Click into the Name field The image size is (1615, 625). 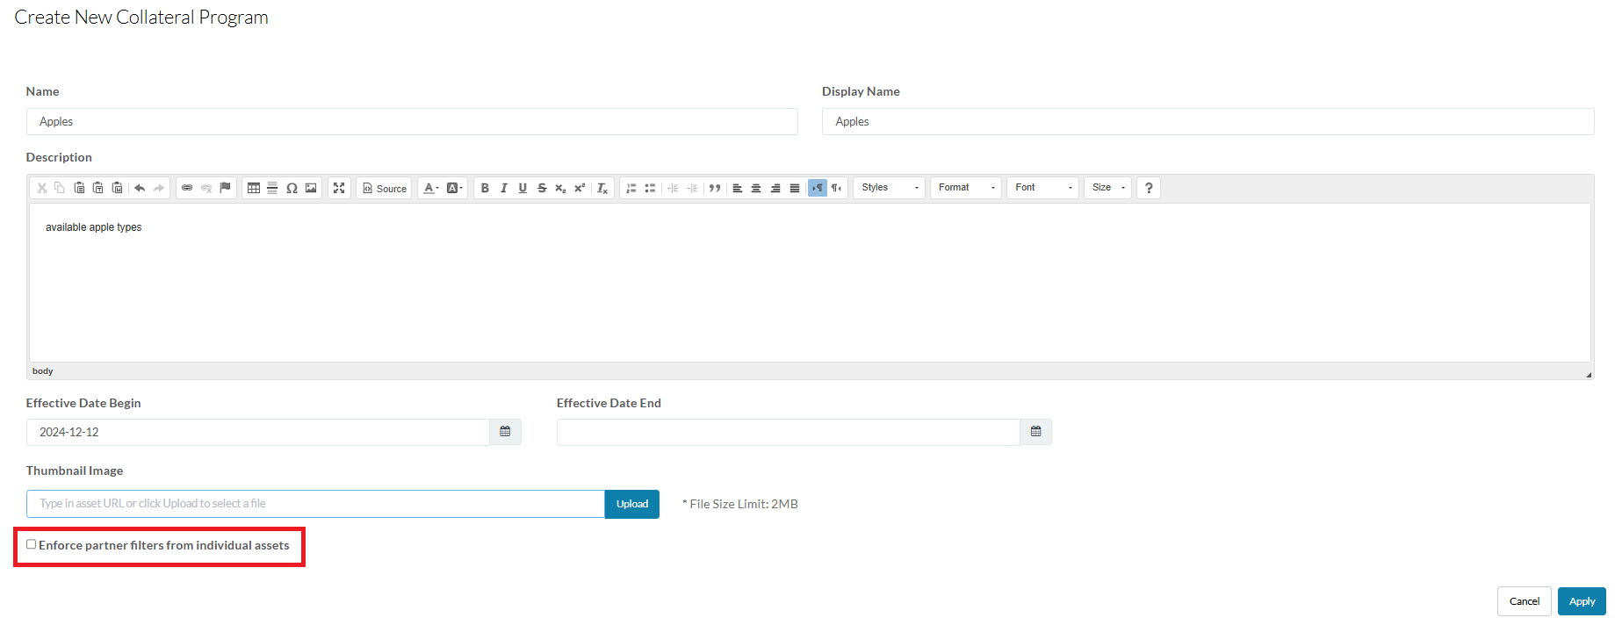412,121
